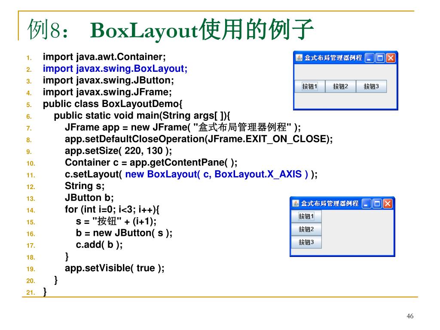Click line 'public class BoxLayoutDemo{'

(113, 104)
